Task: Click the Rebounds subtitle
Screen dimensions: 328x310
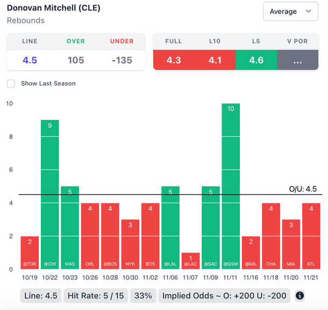Action: [26, 20]
